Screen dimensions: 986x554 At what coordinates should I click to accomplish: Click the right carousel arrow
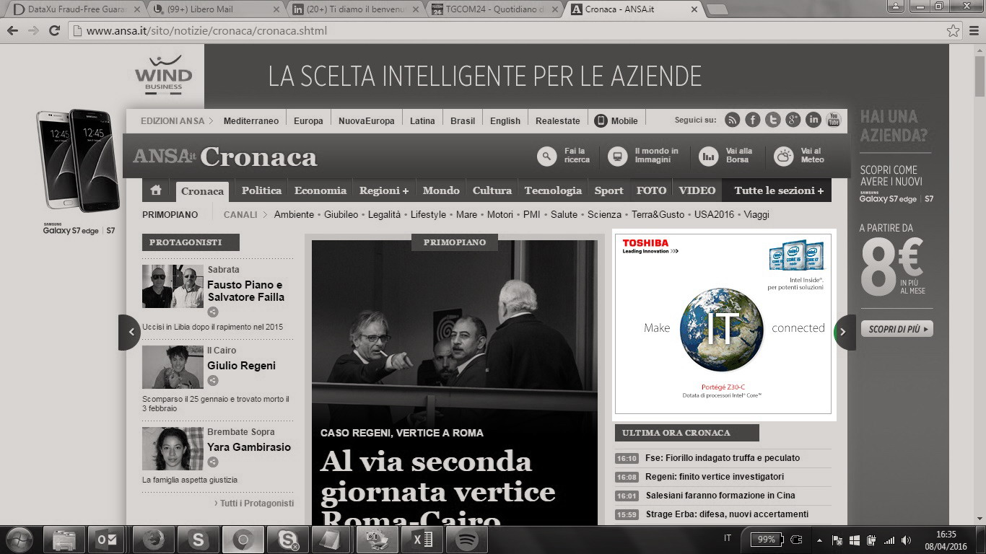[x=845, y=333]
